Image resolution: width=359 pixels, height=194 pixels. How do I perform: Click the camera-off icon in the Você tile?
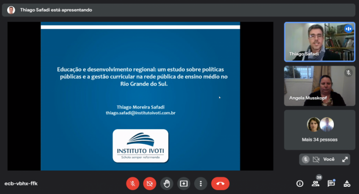316,159
